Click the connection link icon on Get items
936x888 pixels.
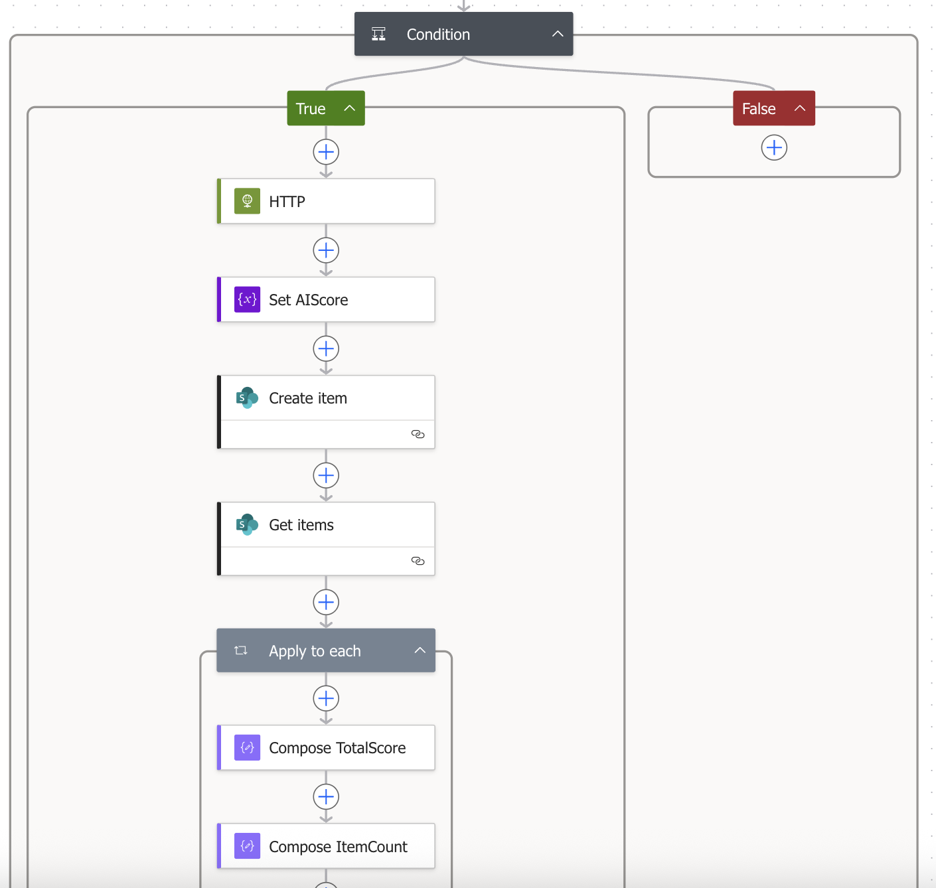[x=418, y=561]
